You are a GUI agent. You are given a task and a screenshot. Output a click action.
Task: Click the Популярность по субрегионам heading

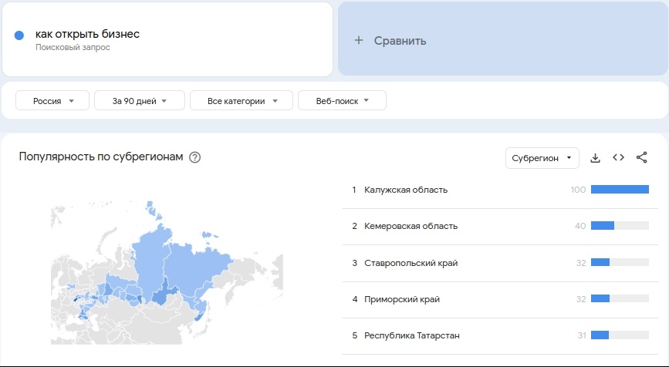pyautogui.click(x=101, y=157)
